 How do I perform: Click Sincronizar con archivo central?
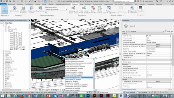73,10
